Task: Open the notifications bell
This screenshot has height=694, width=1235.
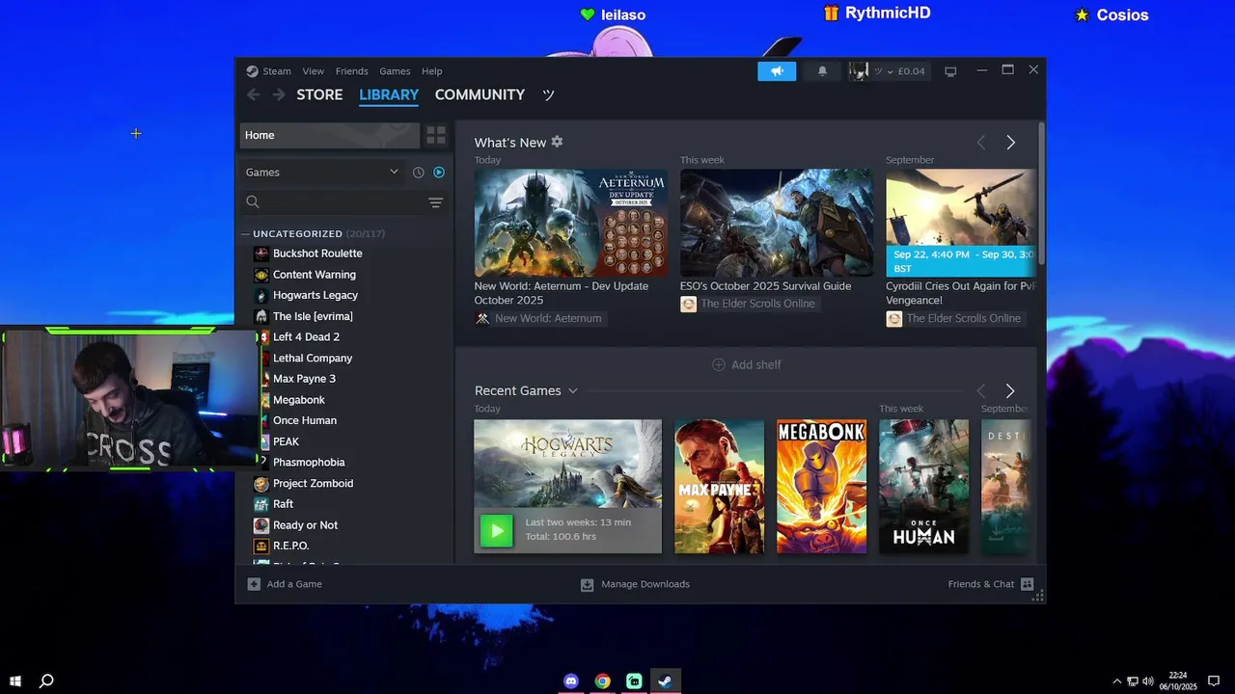Action: click(822, 71)
